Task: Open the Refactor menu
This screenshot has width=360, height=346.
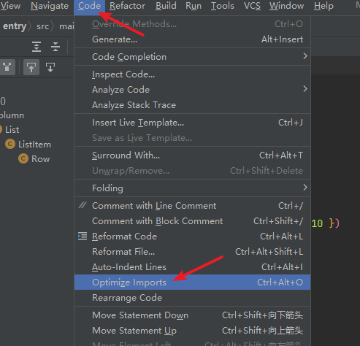Action: pos(127,6)
